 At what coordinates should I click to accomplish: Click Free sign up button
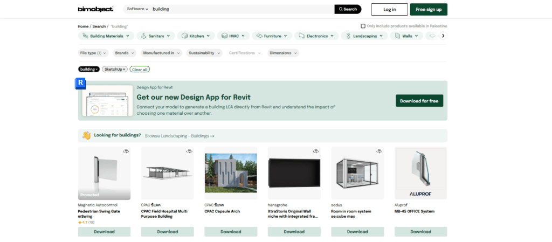click(x=429, y=10)
